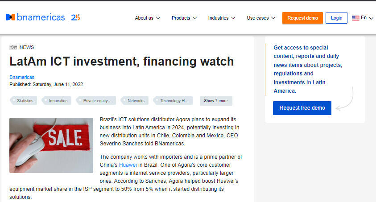Click Request free demo button
The width and height of the screenshot is (376, 202).
pos(302,108)
